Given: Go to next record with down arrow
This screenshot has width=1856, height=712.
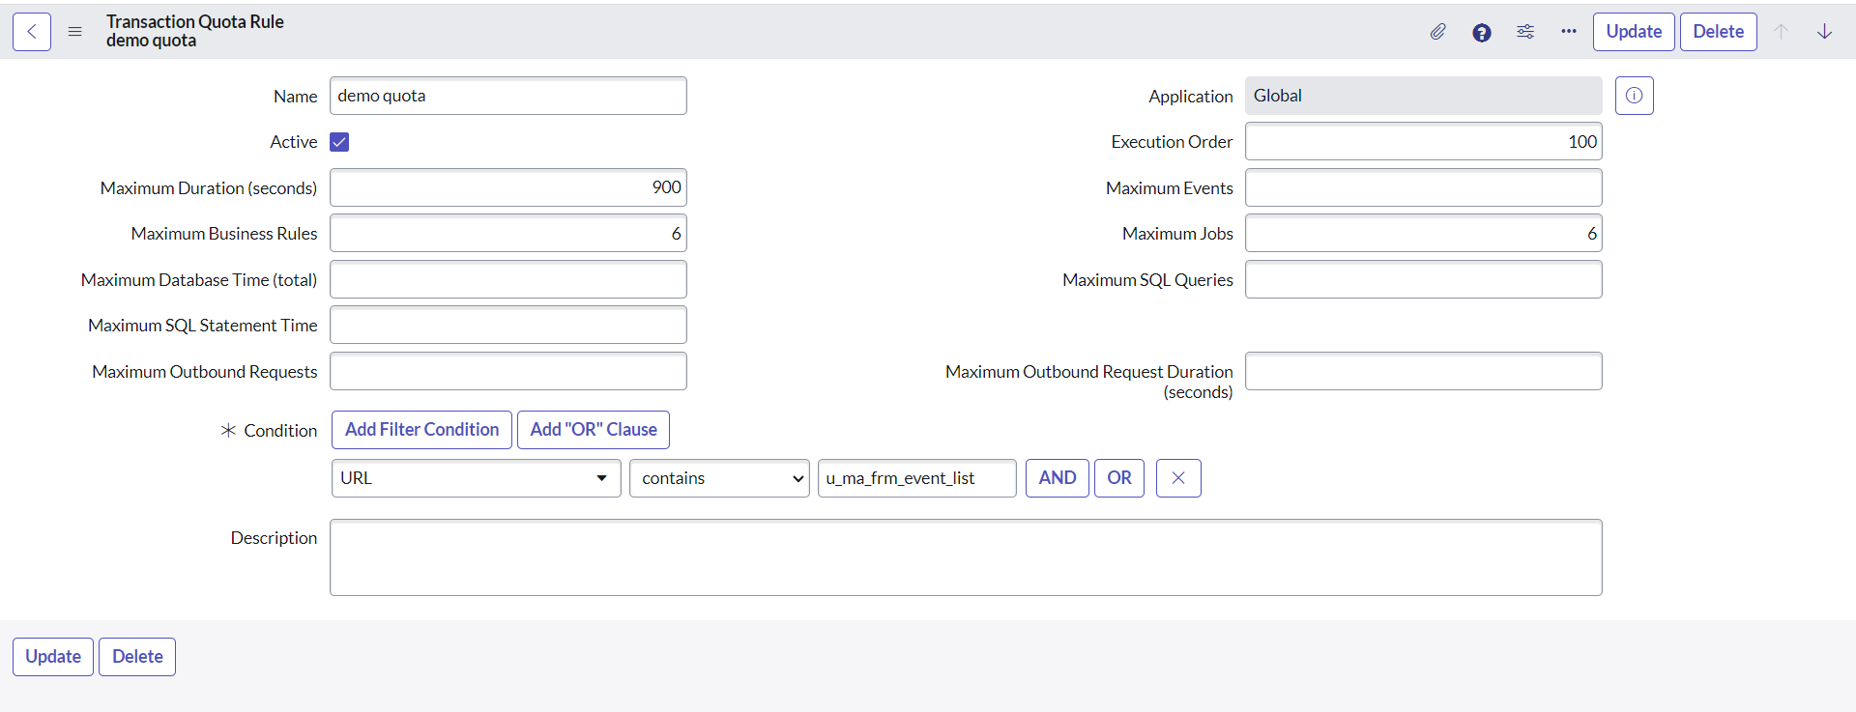Looking at the screenshot, I should tap(1824, 32).
